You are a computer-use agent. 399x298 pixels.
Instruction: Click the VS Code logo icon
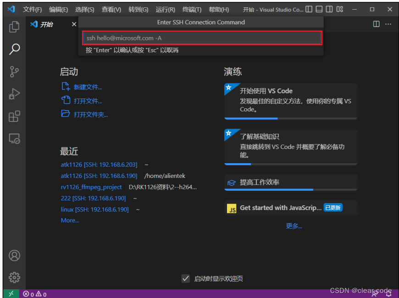(x=11, y=9)
